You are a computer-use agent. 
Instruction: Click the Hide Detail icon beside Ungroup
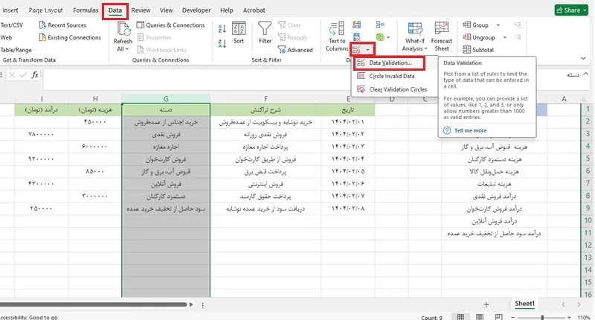(x=517, y=37)
